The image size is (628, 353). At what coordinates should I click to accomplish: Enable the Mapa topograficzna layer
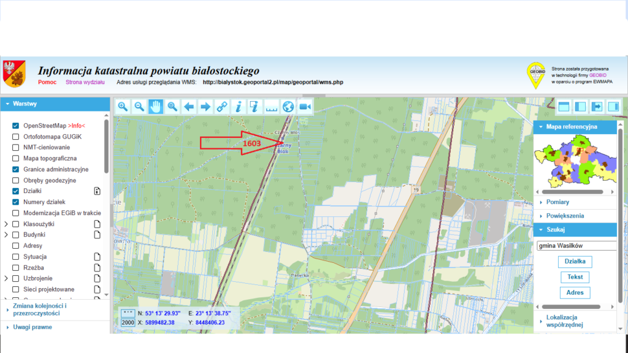click(15, 159)
